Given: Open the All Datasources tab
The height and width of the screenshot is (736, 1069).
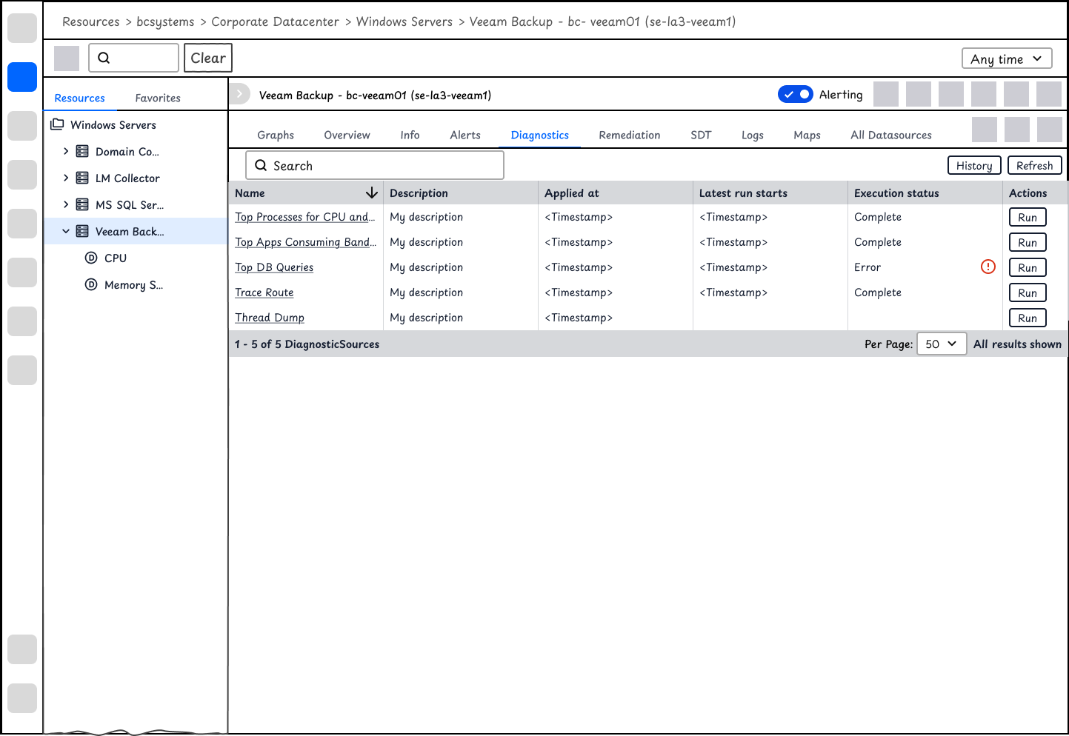Looking at the screenshot, I should coord(891,135).
